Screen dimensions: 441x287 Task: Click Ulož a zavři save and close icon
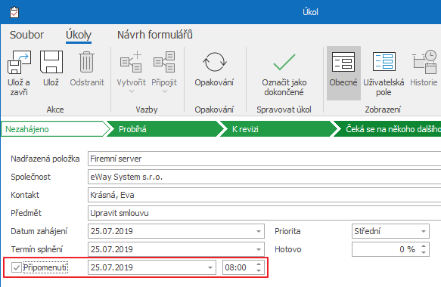(x=19, y=63)
